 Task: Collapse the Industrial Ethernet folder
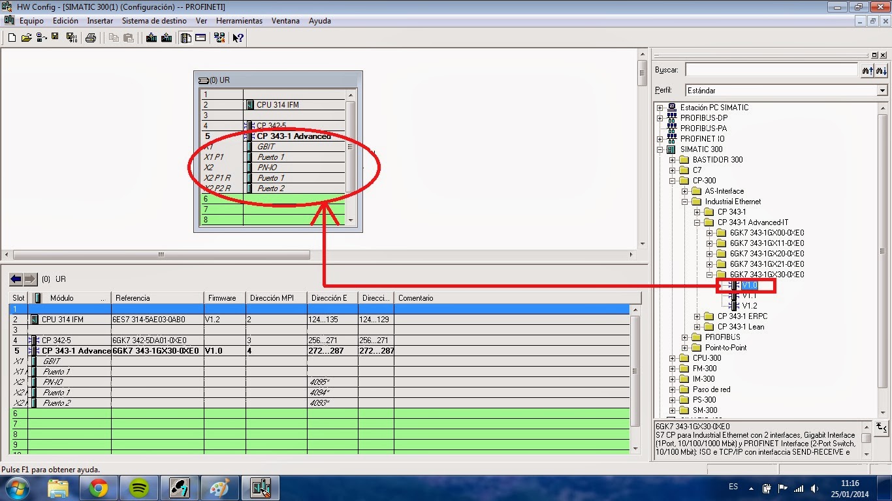pos(685,202)
